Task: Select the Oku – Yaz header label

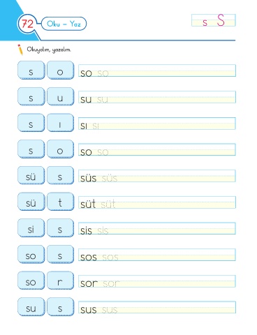Action: 64,24
